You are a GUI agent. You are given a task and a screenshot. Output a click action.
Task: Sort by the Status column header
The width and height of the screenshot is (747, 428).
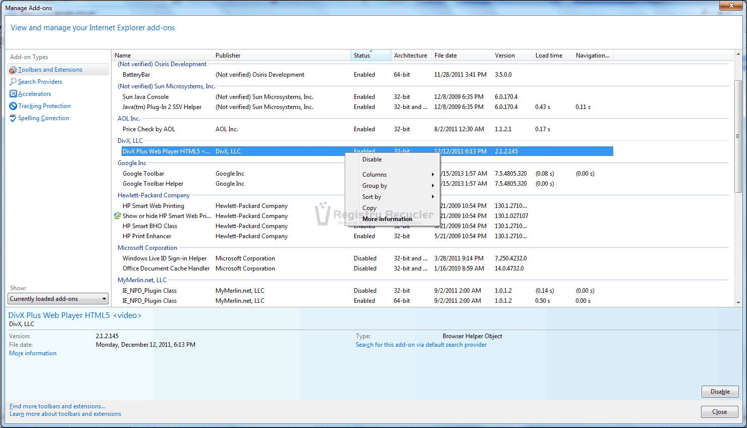371,56
